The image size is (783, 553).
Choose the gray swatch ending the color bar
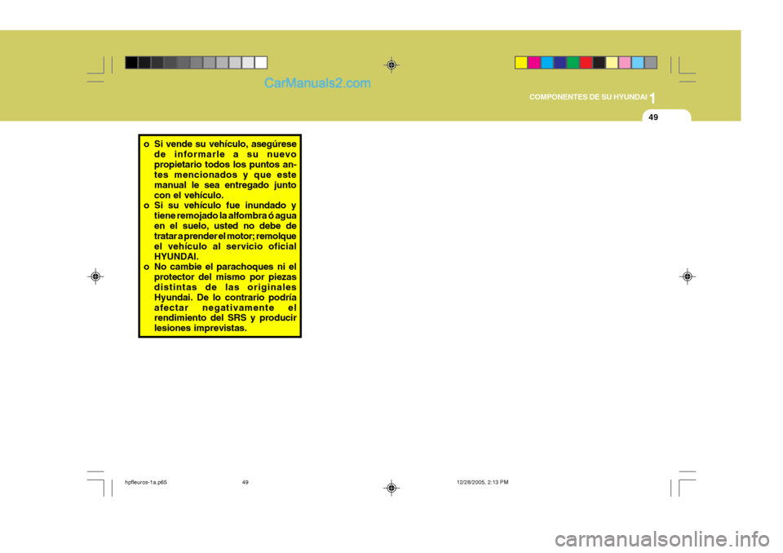point(651,63)
